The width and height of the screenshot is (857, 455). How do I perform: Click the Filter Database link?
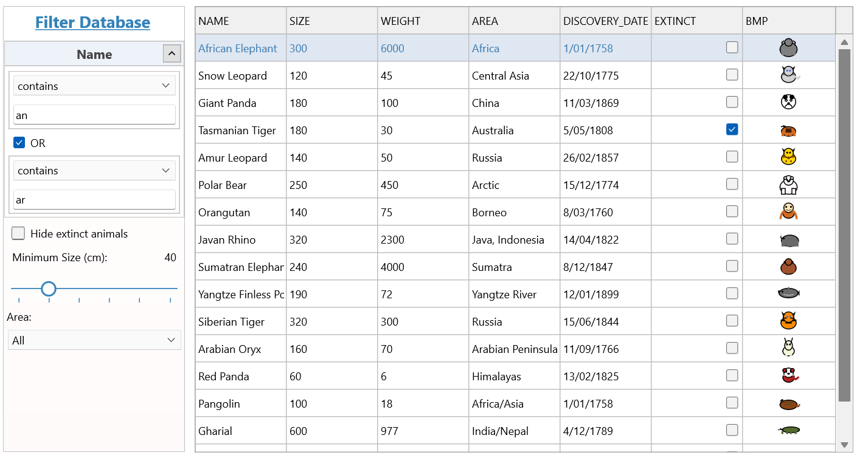tap(92, 22)
